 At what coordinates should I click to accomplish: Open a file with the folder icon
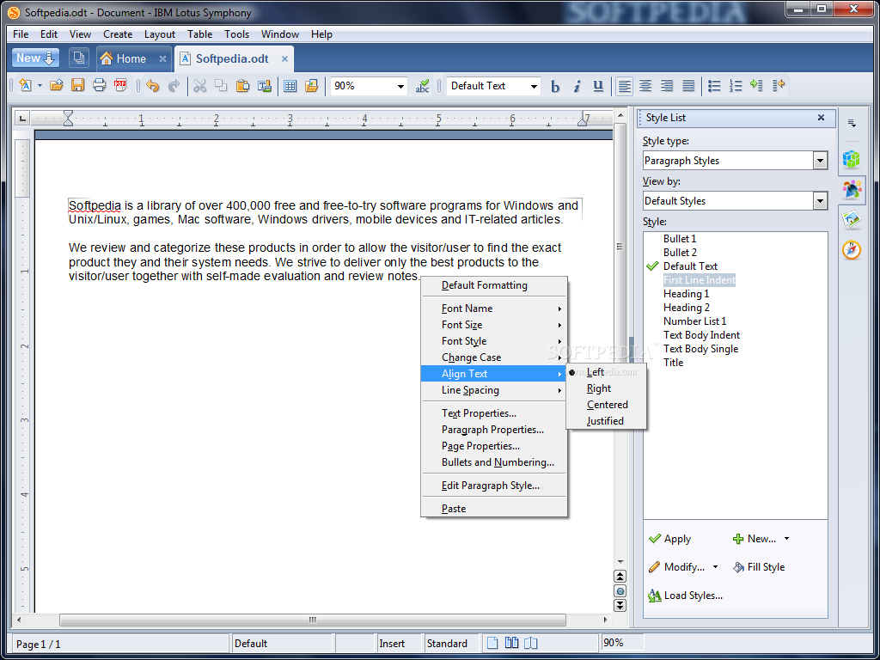tap(56, 86)
